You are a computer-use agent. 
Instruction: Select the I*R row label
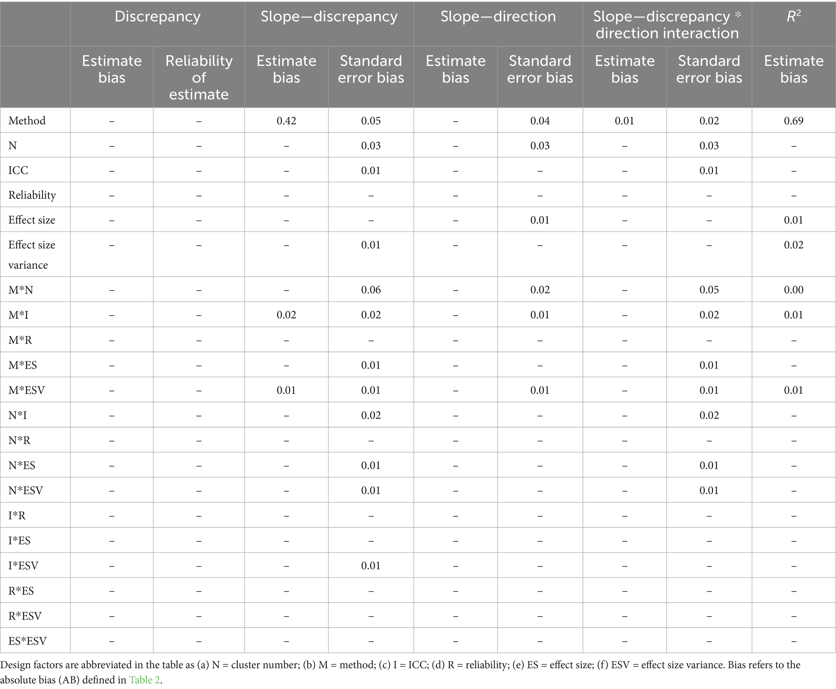[17, 515]
